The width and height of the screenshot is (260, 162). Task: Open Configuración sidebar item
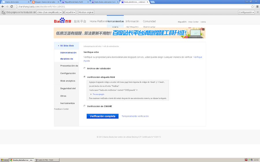(68, 73)
